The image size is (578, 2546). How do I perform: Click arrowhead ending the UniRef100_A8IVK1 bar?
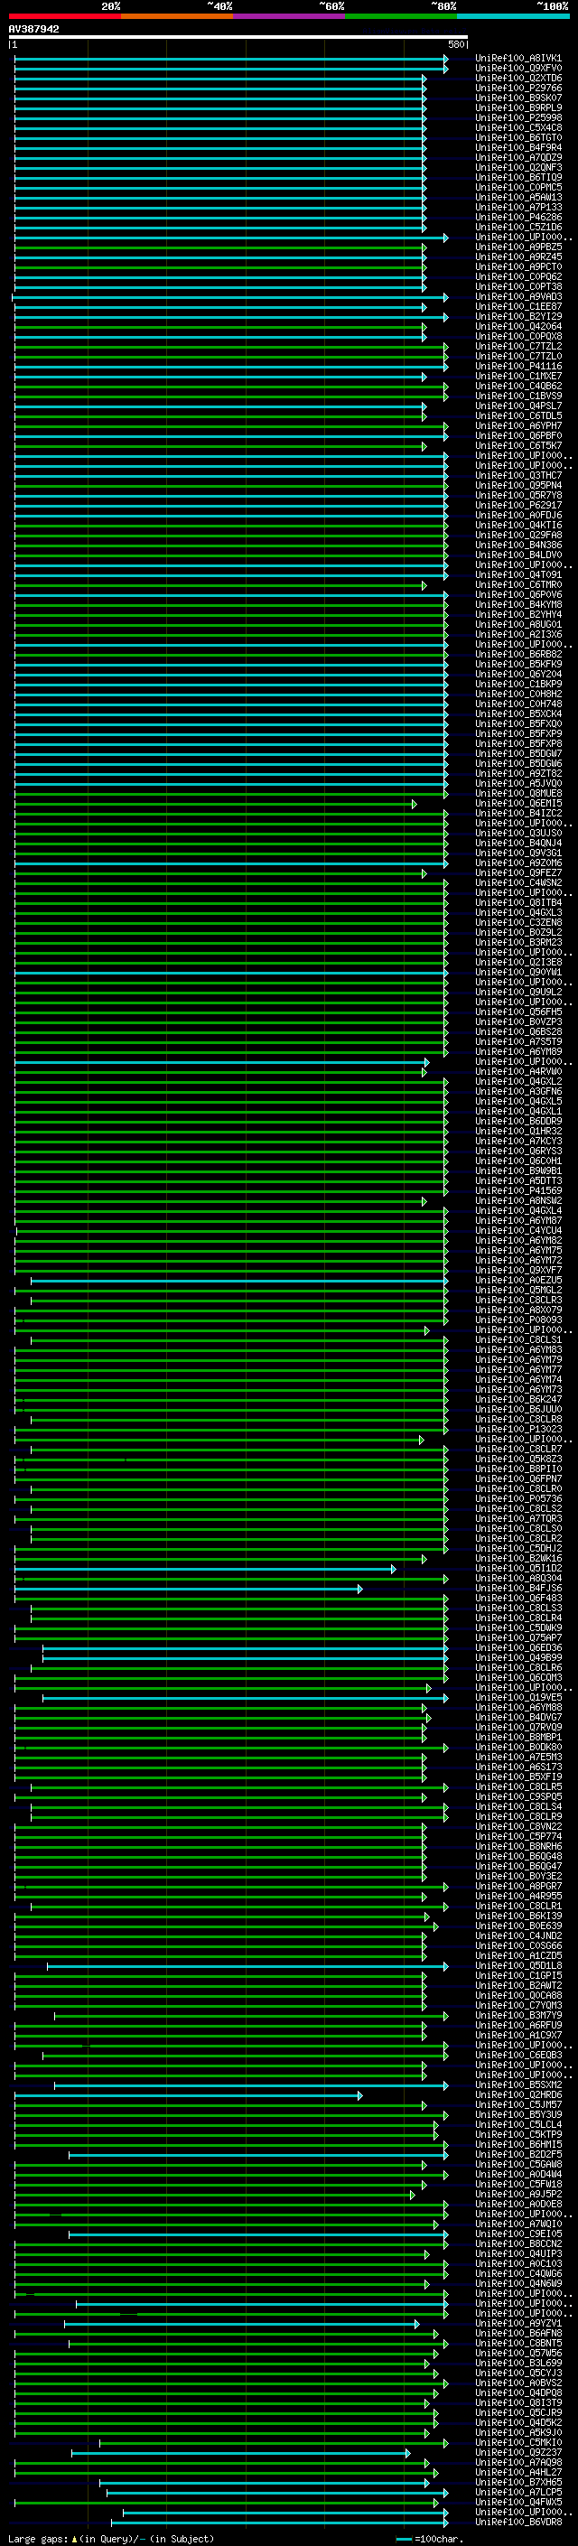point(445,60)
